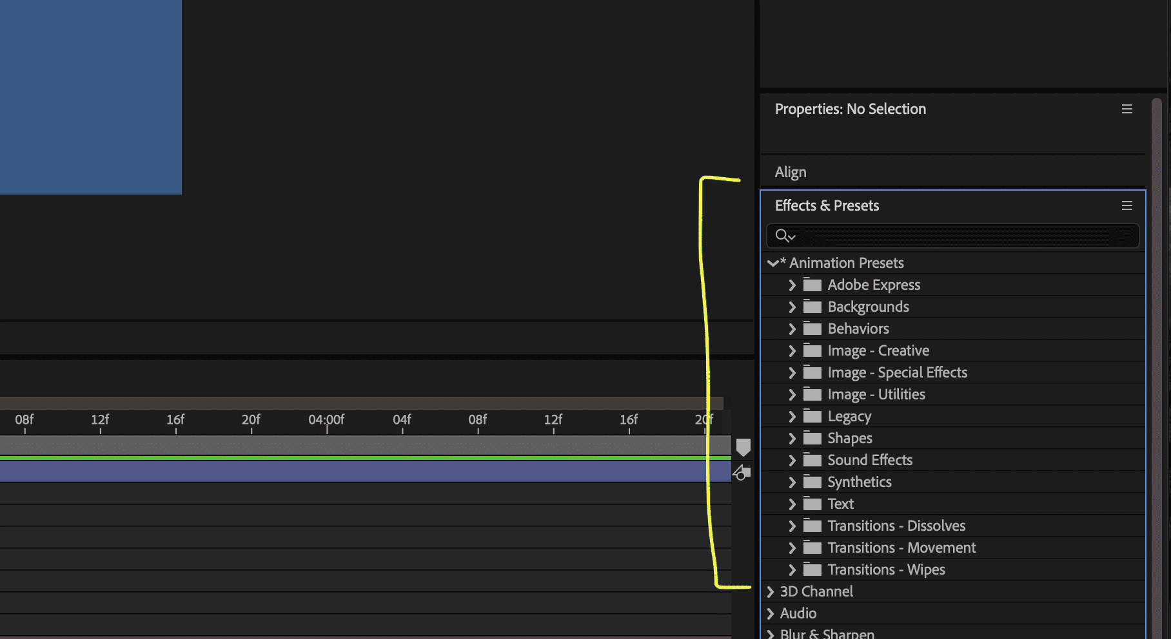Click the scrollbar on the far right edge
The width and height of the screenshot is (1171, 639).
[1156, 322]
